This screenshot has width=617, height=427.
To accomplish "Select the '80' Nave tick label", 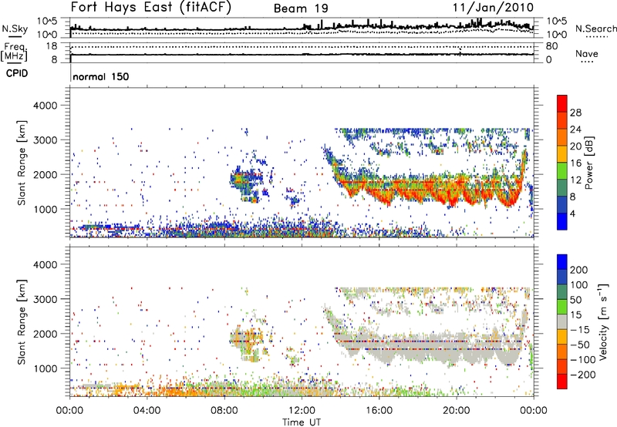I will [551, 46].
